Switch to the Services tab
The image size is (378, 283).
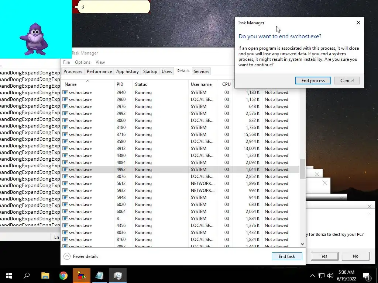[202, 71]
